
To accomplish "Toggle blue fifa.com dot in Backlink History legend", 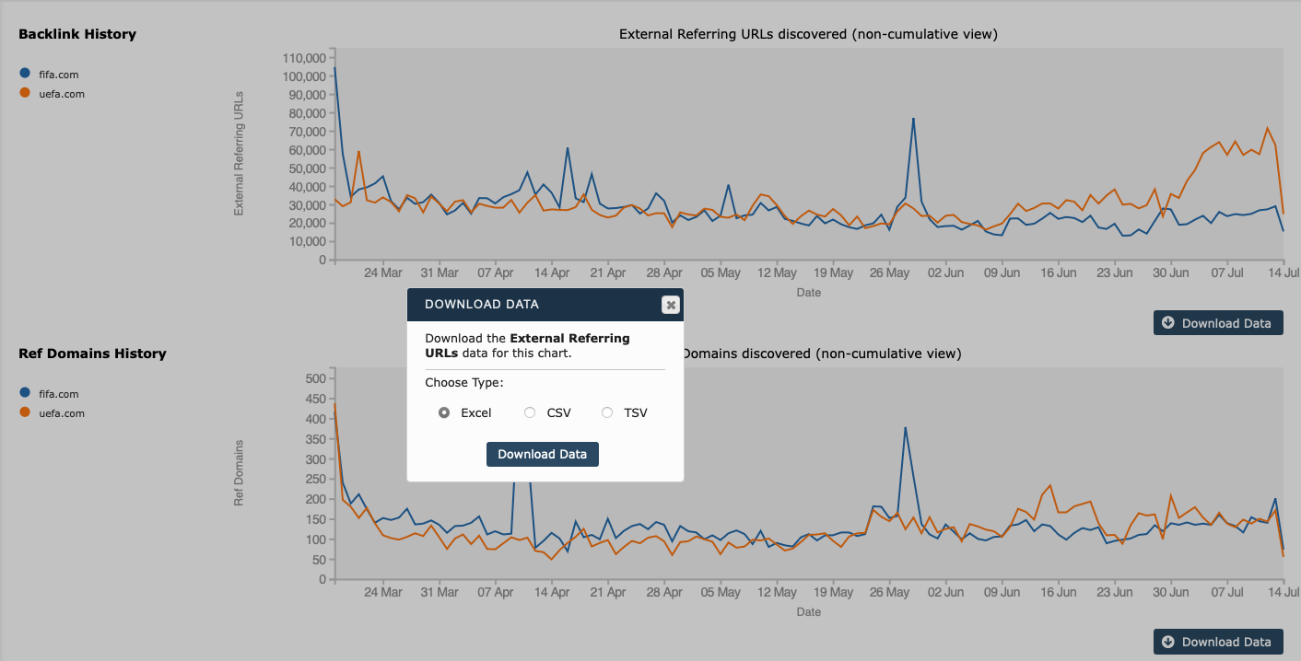I will [25, 74].
